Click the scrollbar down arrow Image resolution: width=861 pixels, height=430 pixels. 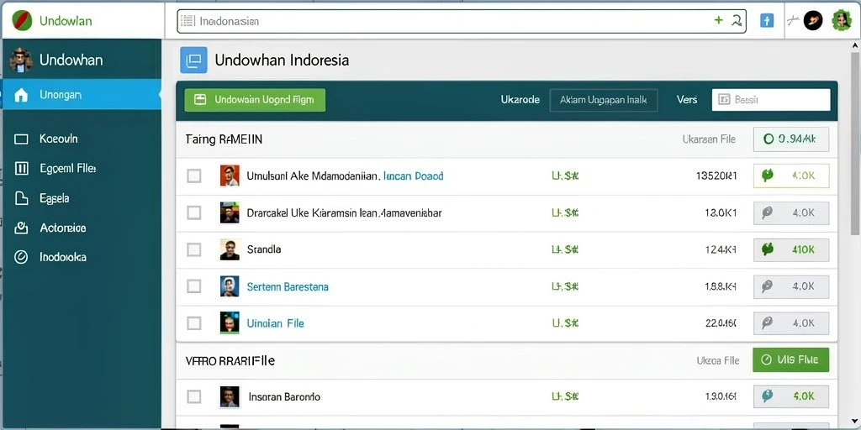coord(854,422)
